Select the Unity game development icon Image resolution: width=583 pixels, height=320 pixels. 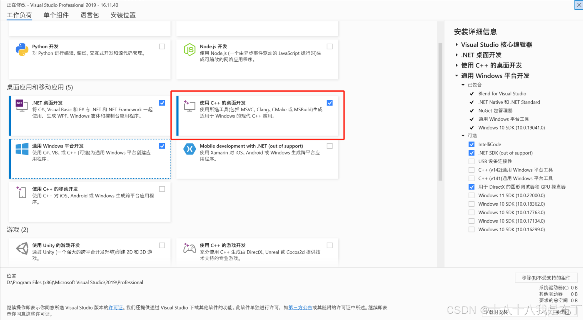click(21, 248)
